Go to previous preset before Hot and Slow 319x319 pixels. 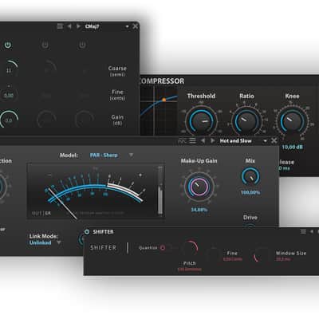click(203, 140)
